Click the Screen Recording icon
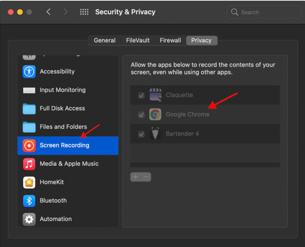Screen dimensions: 305x247 tap(29, 146)
